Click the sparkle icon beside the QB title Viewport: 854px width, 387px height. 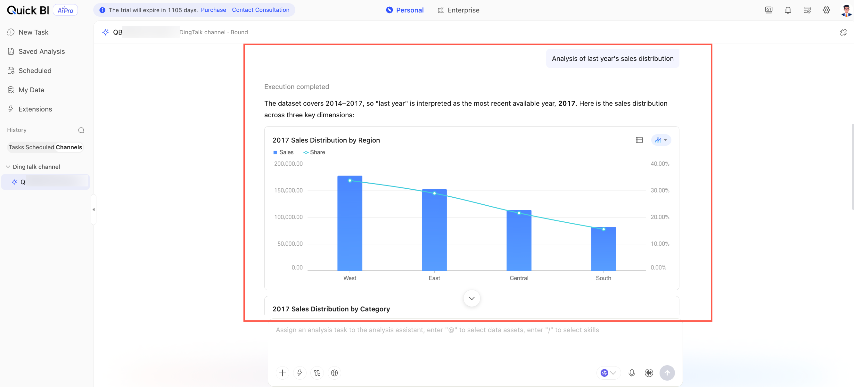point(105,32)
